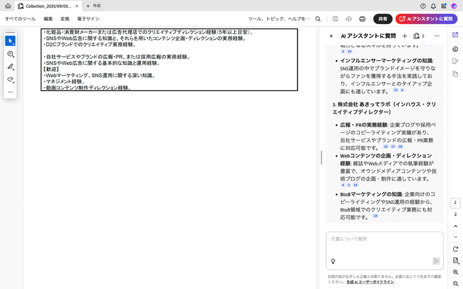
Task: Select the freehand draw tool
Action: (10, 79)
